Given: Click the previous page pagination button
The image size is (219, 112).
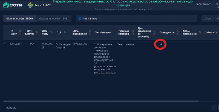Looking at the screenshot, I should tap(214, 108).
